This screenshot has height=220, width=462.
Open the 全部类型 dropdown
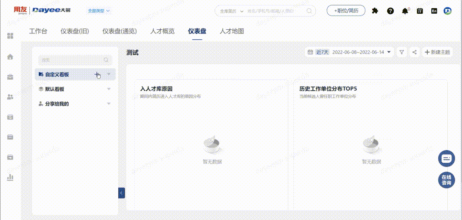click(x=99, y=11)
